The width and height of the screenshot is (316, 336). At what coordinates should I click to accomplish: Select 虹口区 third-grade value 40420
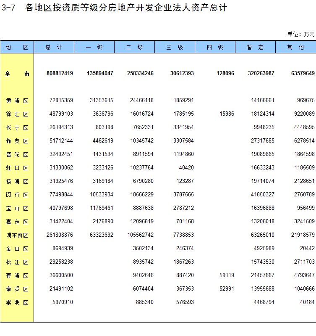186,168
